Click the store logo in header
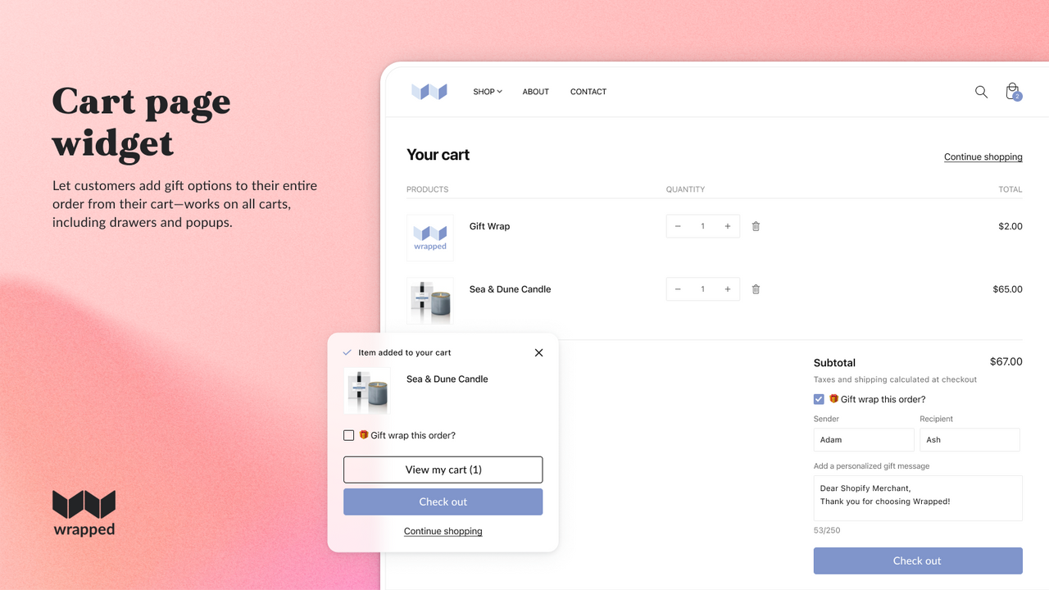The height and width of the screenshot is (590, 1049). click(x=429, y=92)
